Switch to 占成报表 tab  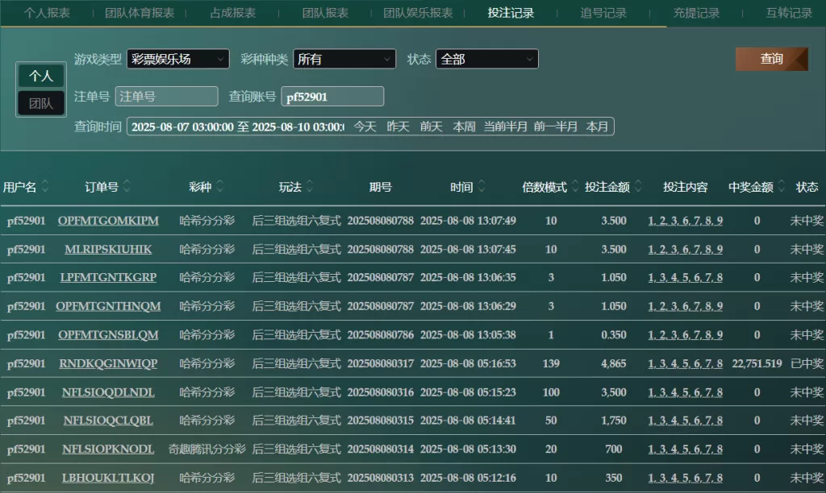233,13
